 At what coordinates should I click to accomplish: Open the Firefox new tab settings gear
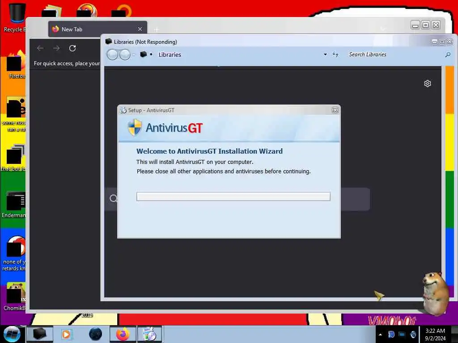pos(427,84)
